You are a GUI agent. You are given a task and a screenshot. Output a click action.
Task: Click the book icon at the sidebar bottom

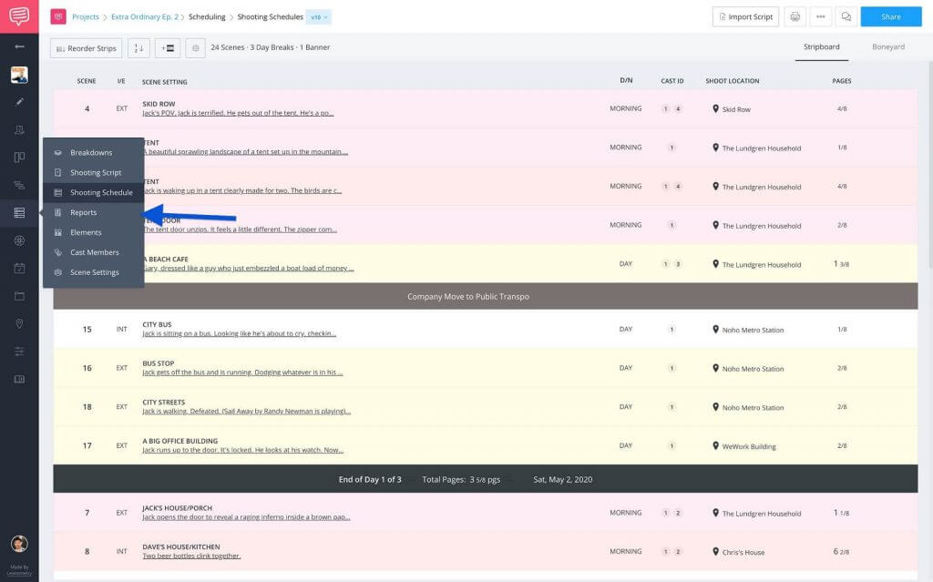[19, 379]
